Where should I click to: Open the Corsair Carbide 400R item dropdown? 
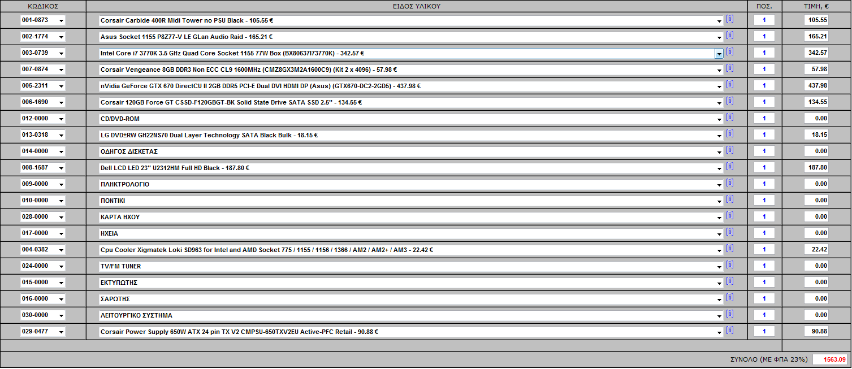pyautogui.click(x=412, y=20)
